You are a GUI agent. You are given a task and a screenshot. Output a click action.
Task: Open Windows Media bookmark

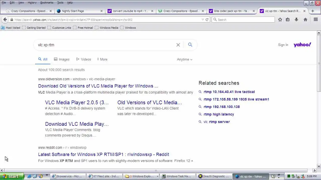coord(107,28)
